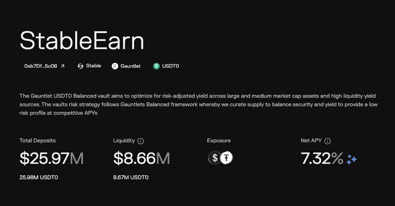Click the Stable protocol logo icon

pos(80,66)
